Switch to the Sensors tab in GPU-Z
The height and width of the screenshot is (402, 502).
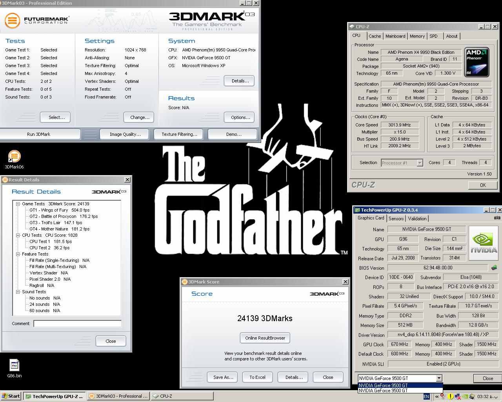[396, 219]
